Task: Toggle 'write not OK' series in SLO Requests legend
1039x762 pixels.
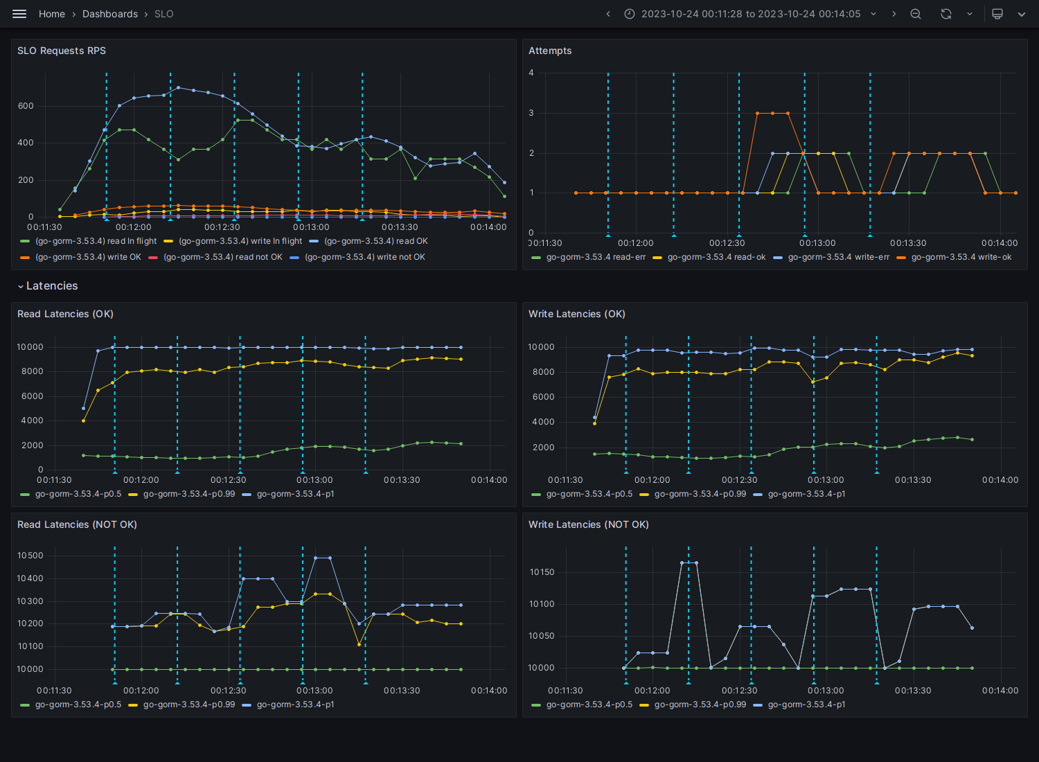Action: click(365, 257)
